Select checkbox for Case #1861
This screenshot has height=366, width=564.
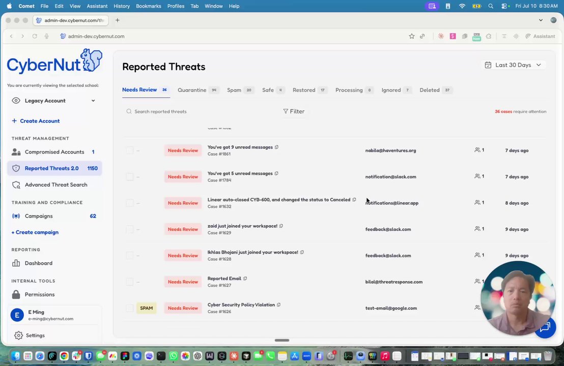[x=129, y=150]
